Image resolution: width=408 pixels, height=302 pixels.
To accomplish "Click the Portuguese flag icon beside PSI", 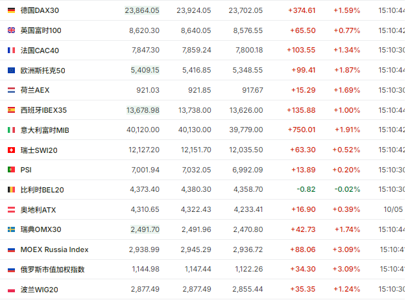I will [x=11, y=170].
